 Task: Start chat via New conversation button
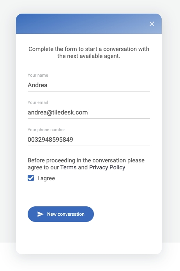pos(61,214)
